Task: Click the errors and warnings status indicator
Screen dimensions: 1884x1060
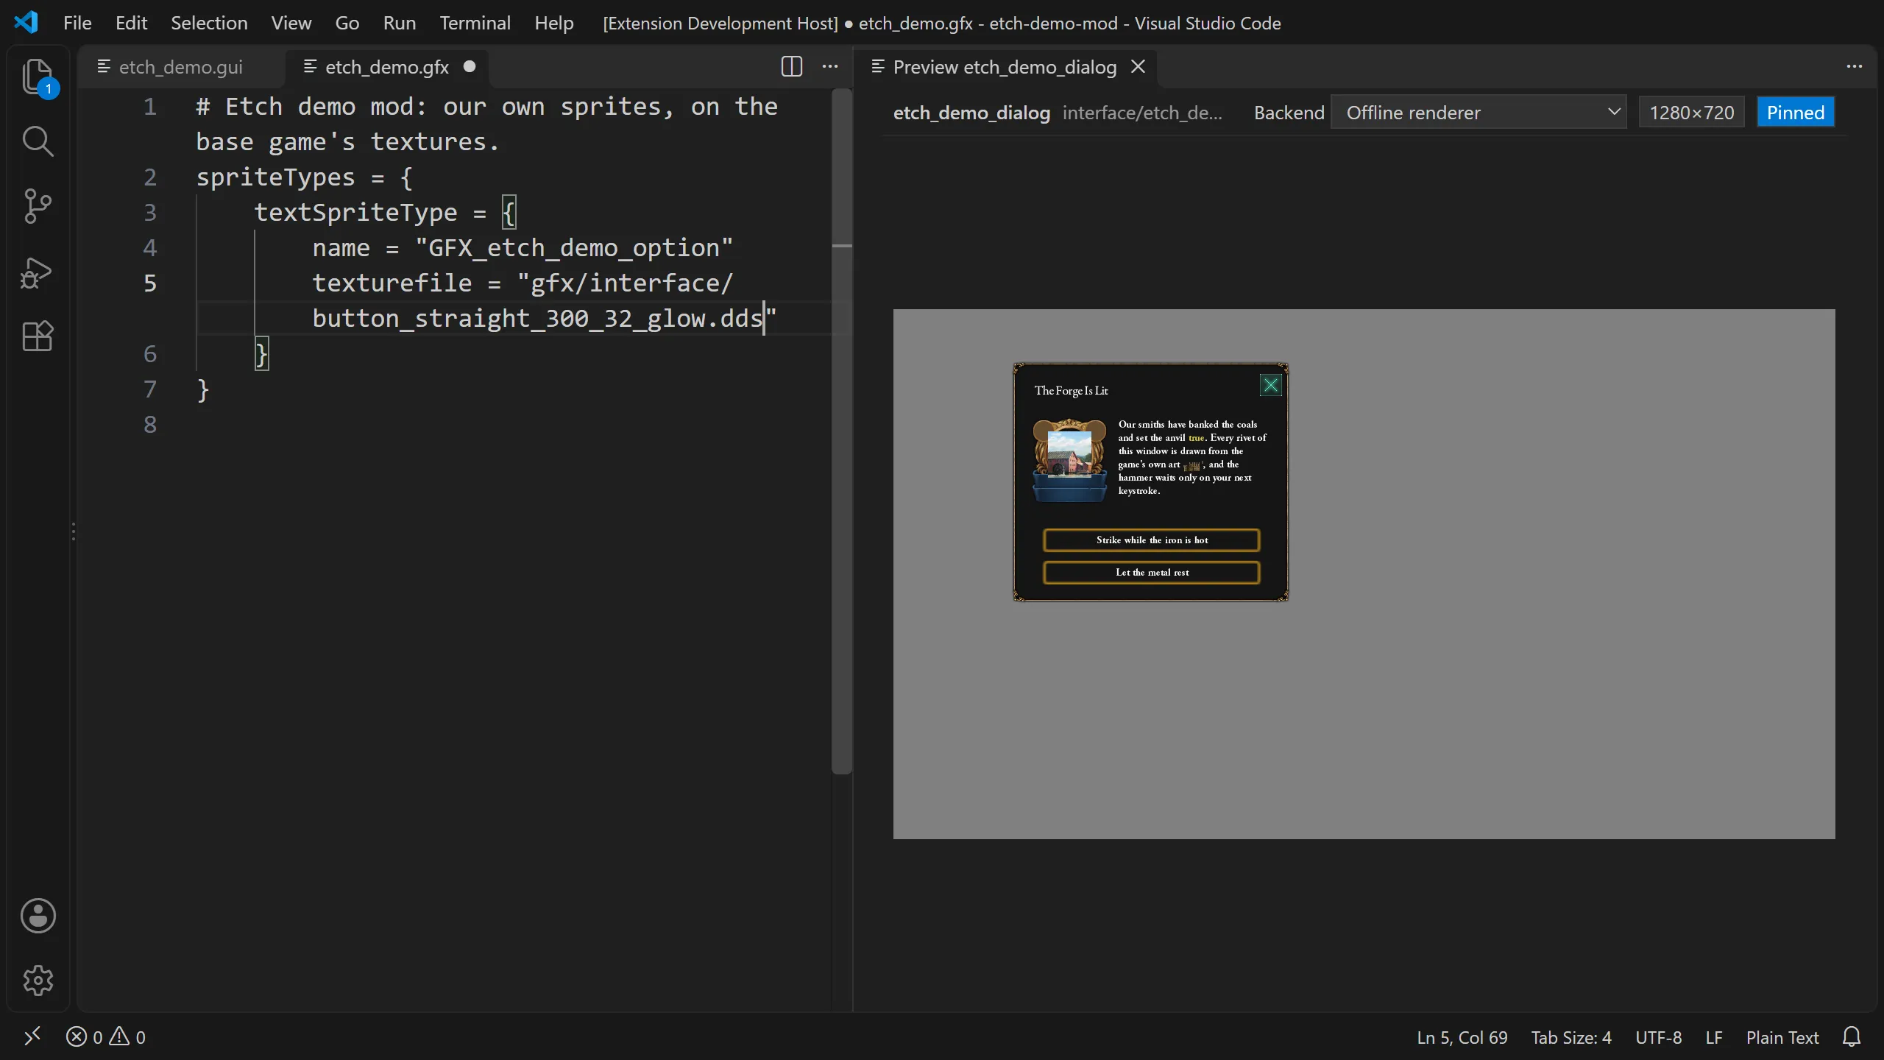Action: (106, 1037)
